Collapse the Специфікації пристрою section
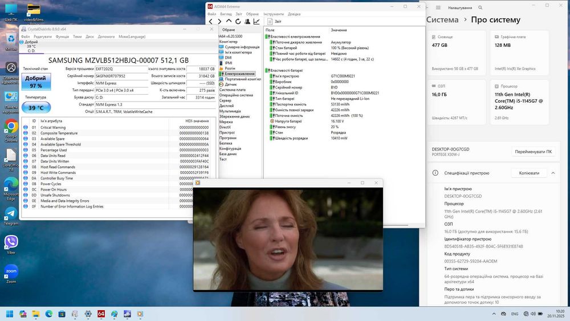The image size is (570, 321). [553, 173]
